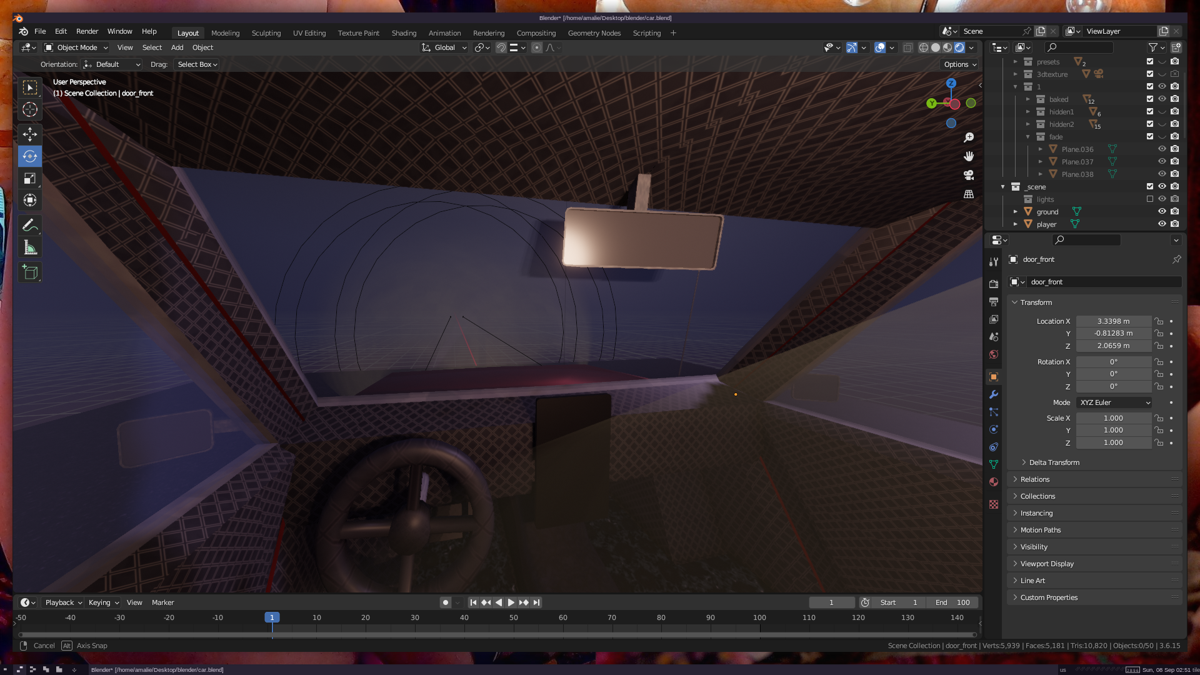Enable the lights collection checkbox

tap(1150, 199)
